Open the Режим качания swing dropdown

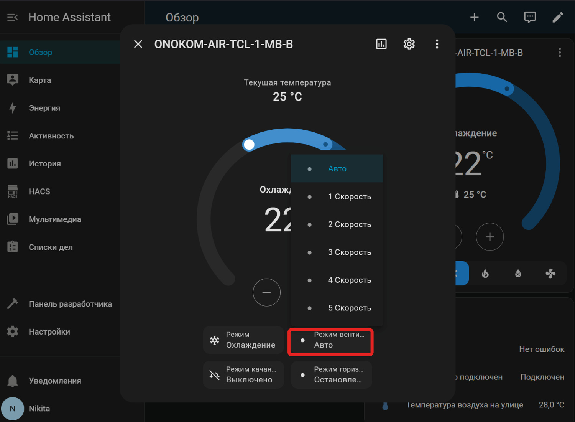click(x=243, y=374)
